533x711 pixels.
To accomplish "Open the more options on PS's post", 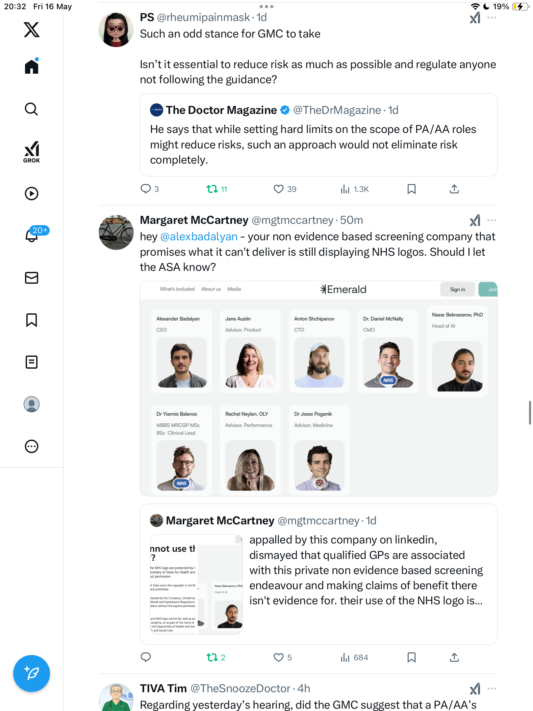I will coord(492,17).
